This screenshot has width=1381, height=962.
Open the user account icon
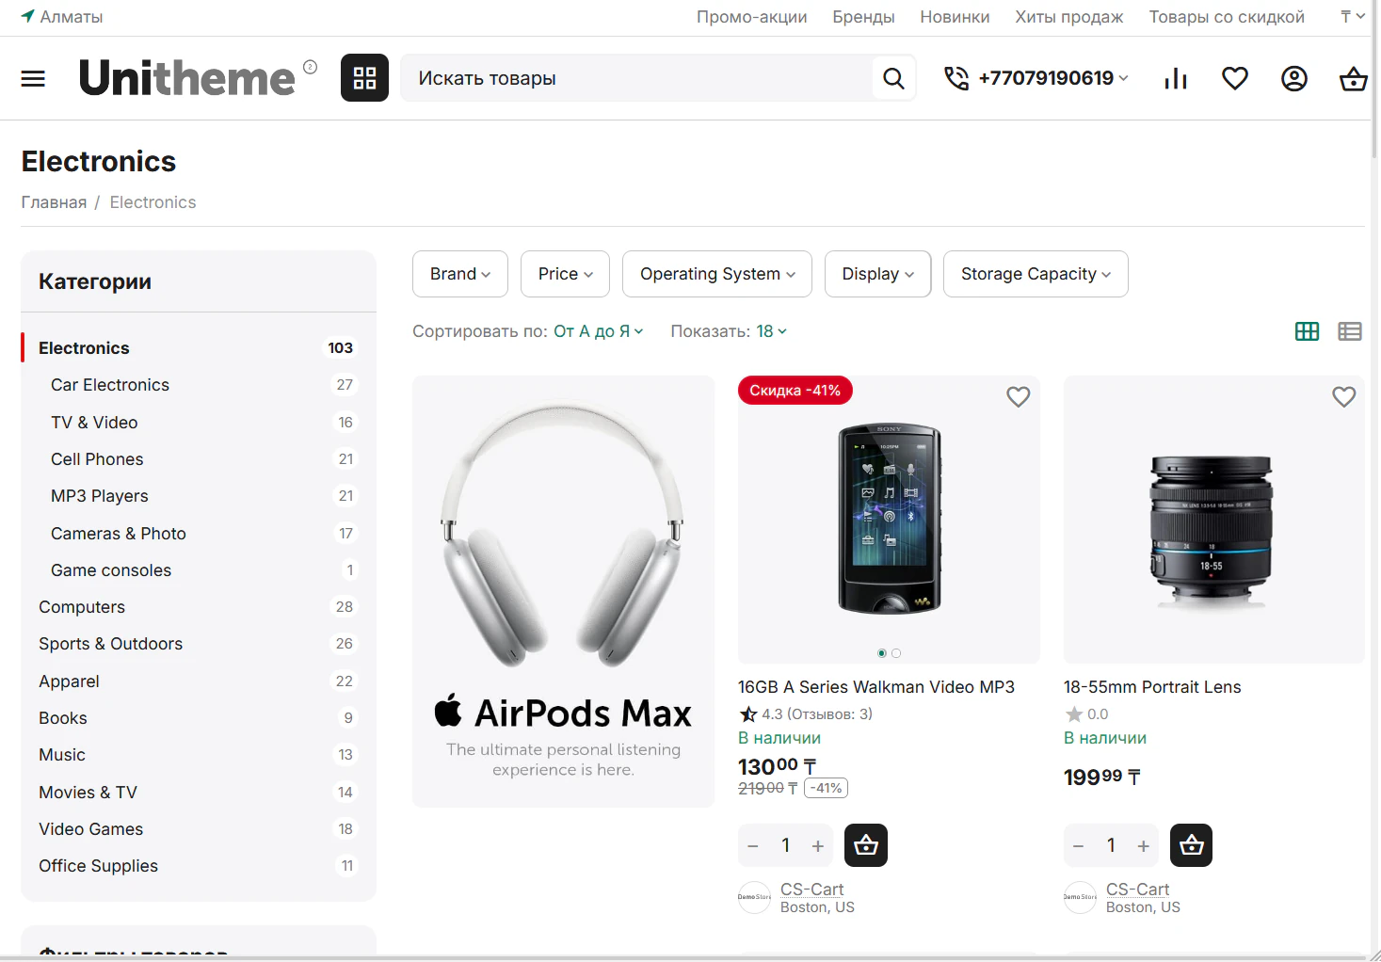[x=1294, y=78]
